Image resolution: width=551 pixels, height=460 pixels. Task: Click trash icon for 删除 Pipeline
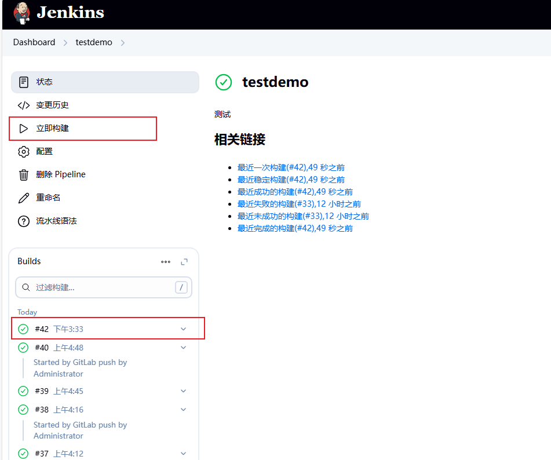[24, 174]
